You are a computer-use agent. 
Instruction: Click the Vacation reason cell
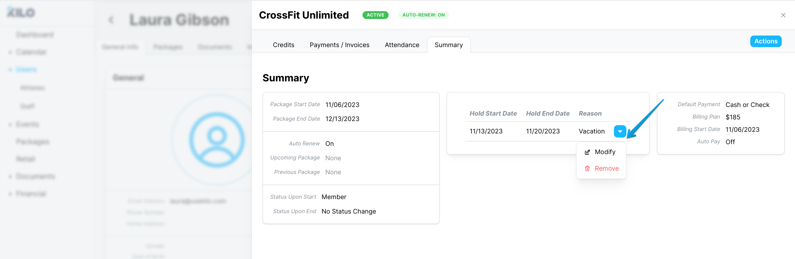[x=592, y=131]
